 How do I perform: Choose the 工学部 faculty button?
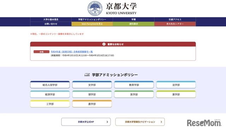50,103
